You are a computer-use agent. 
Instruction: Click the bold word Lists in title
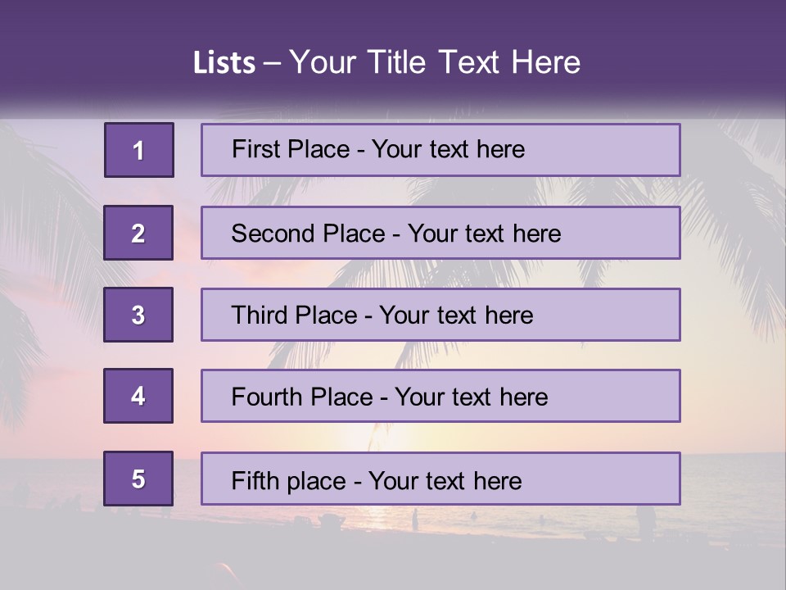pyautogui.click(x=224, y=63)
